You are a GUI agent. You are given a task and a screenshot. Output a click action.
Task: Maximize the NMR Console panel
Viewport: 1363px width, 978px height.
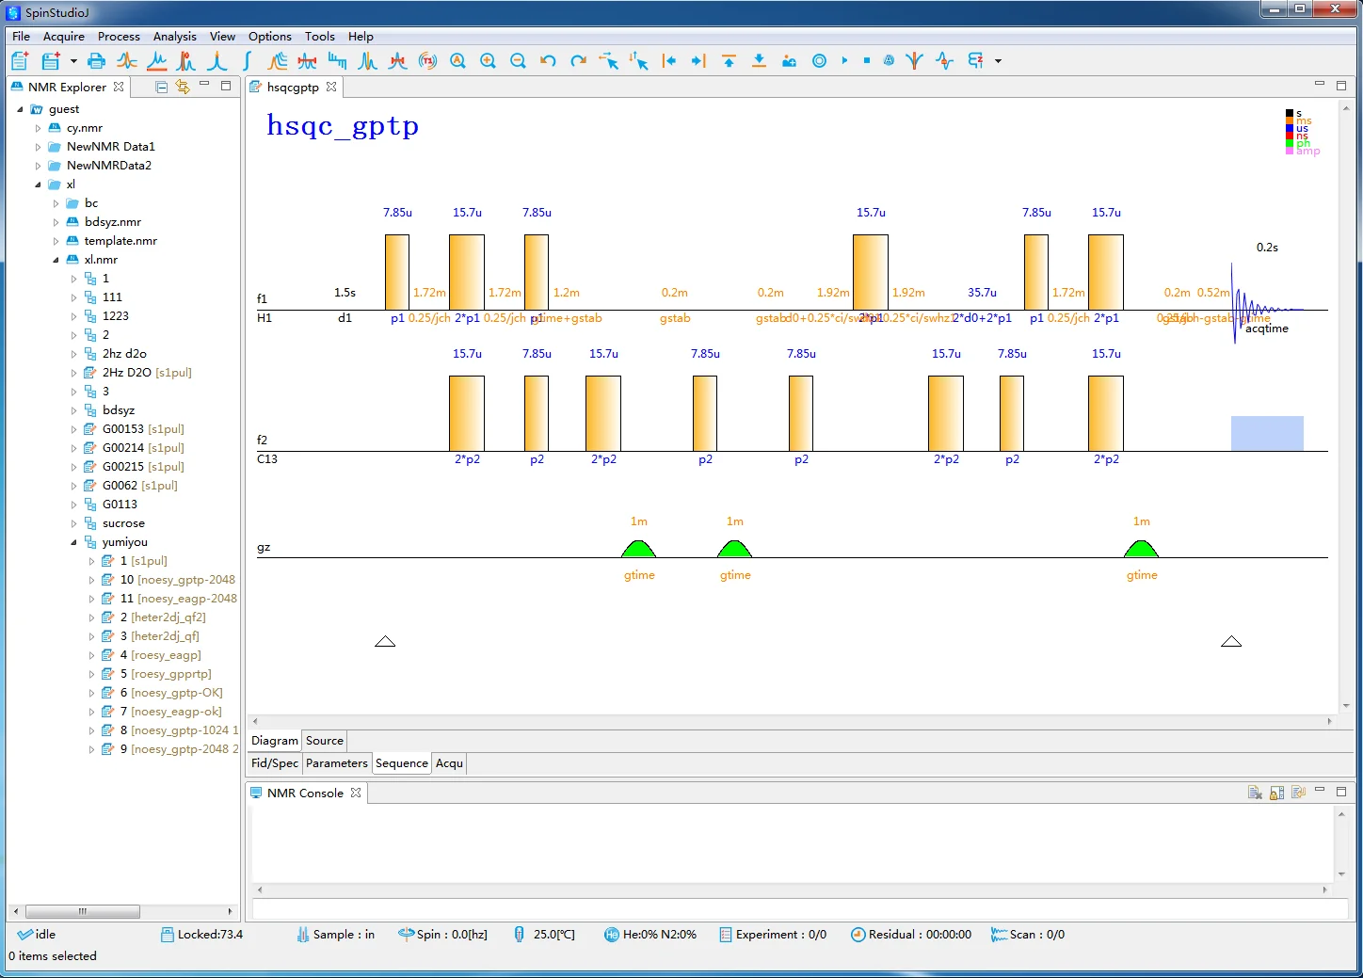[x=1341, y=792]
